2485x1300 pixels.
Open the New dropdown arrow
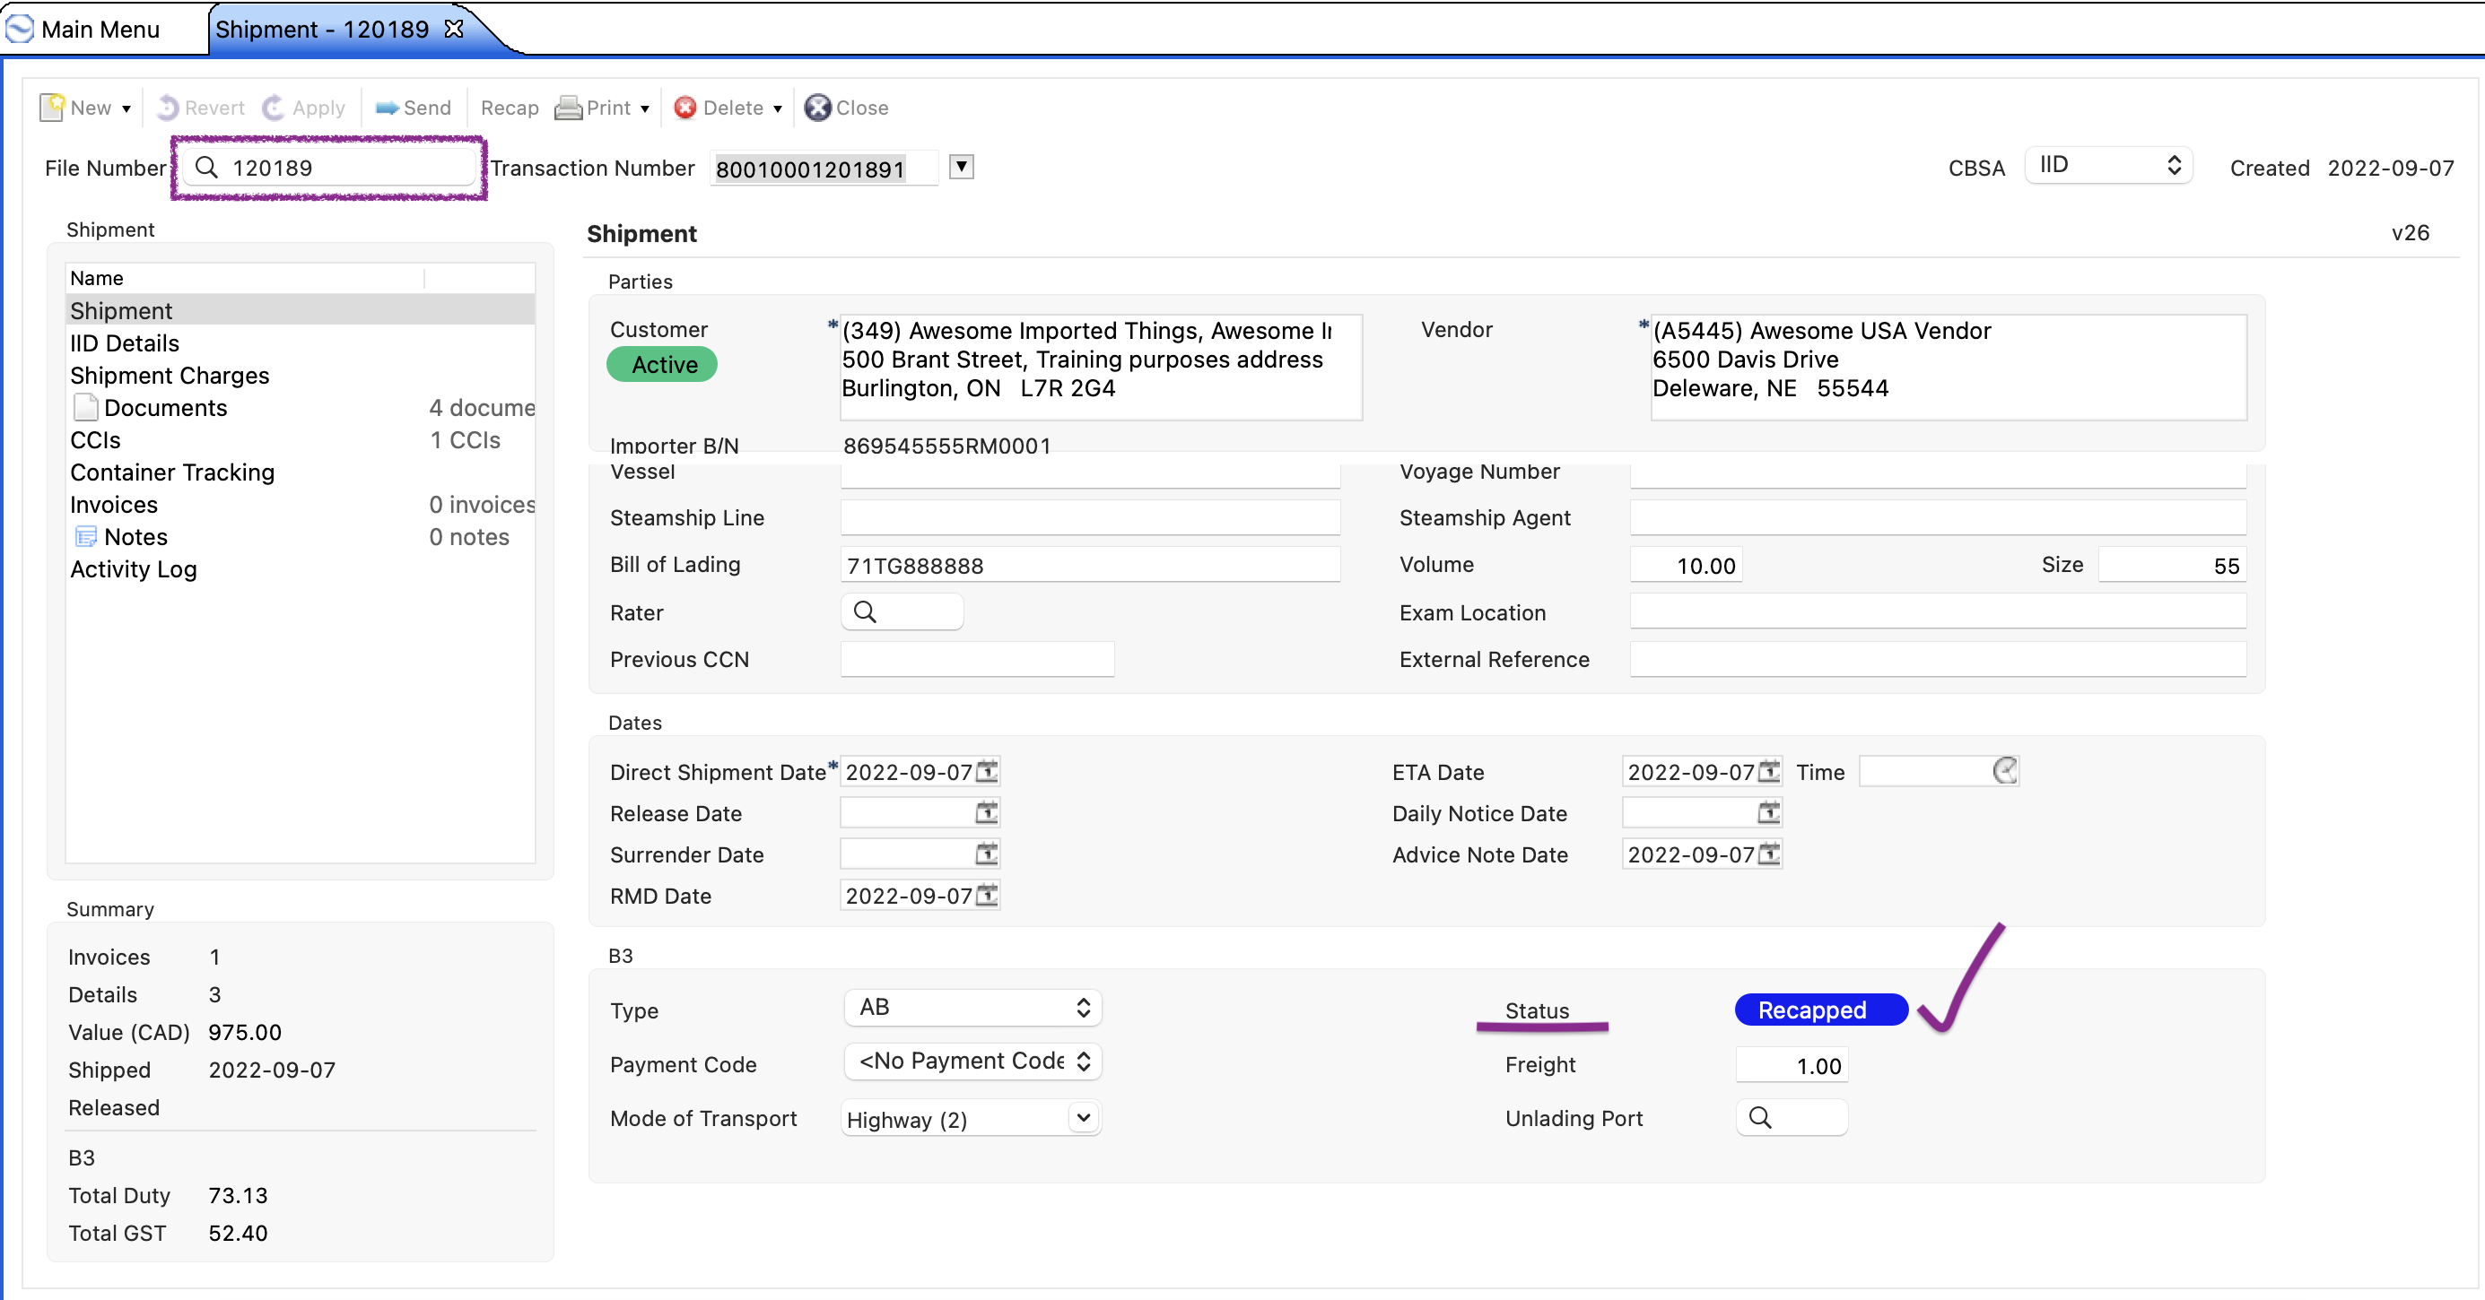[x=126, y=109]
